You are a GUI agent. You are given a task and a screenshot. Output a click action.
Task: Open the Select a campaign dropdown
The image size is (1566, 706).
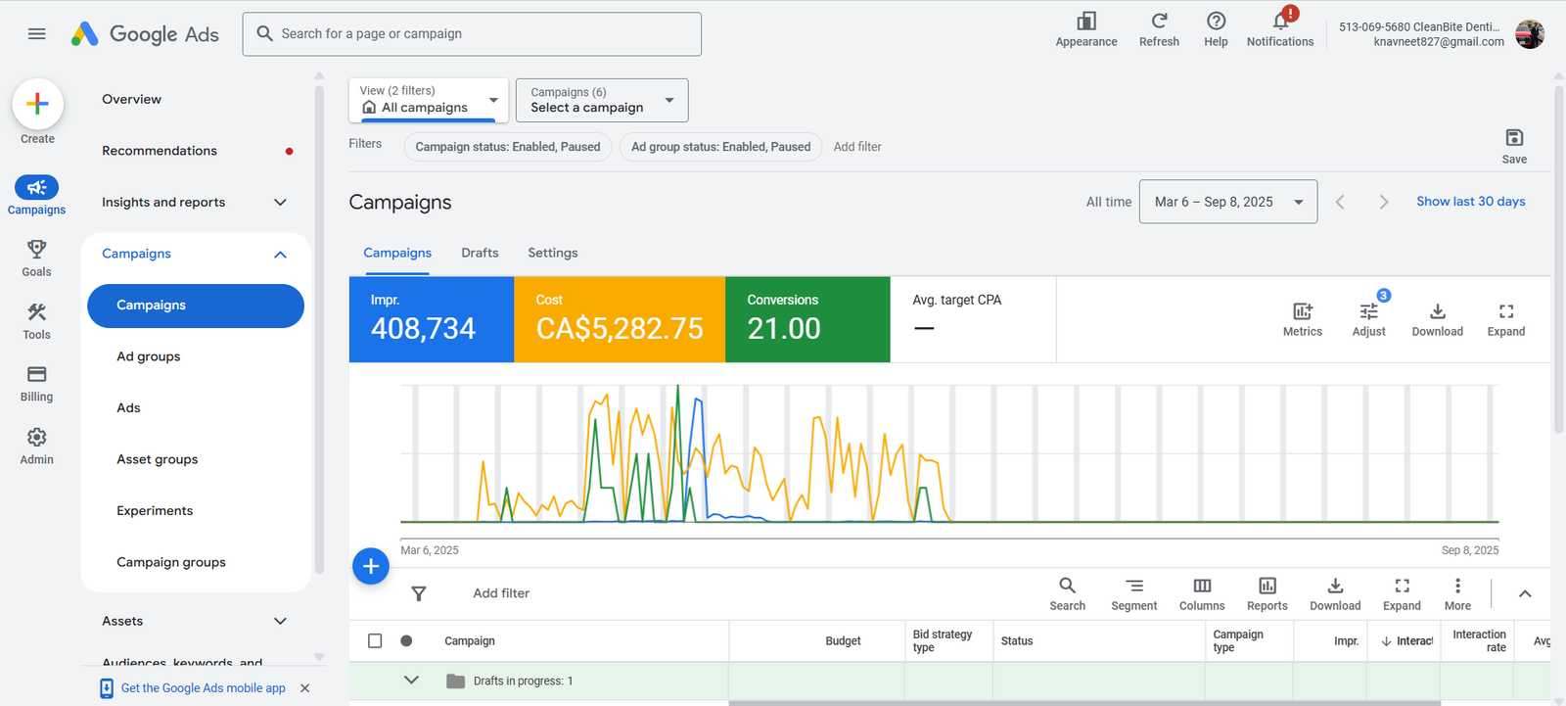click(601, 100)
